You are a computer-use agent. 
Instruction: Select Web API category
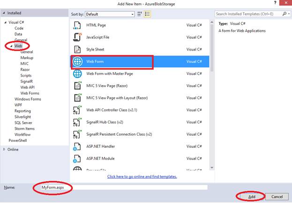27,87
